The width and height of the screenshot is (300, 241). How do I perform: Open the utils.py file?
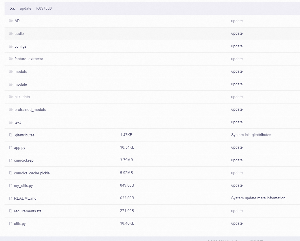20,224
